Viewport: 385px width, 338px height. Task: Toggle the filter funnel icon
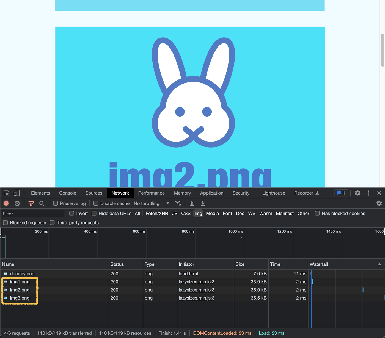click(31, 203)
